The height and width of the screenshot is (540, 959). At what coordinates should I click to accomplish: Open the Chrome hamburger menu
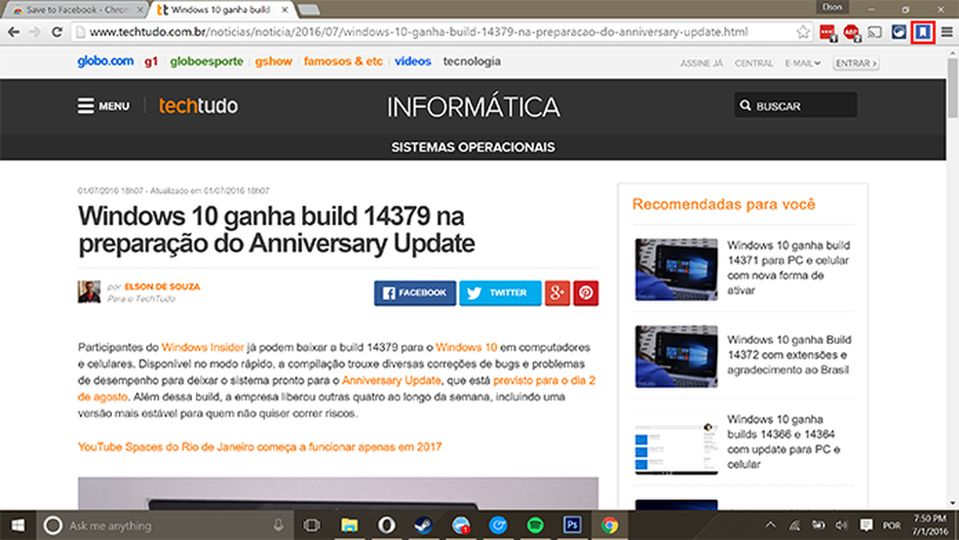click(946, 32)
